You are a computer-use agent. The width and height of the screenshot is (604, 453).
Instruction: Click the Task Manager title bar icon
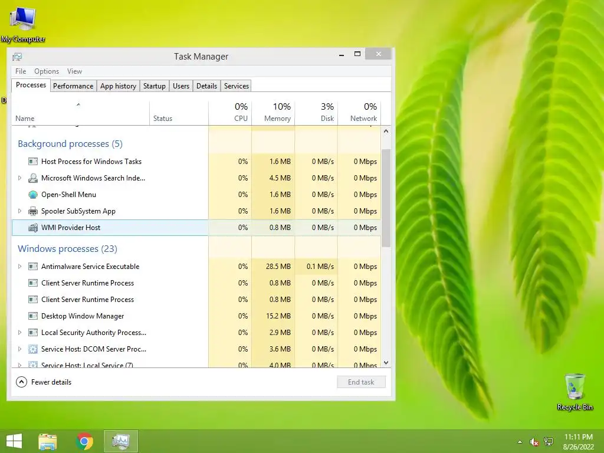tap(17, 57)
